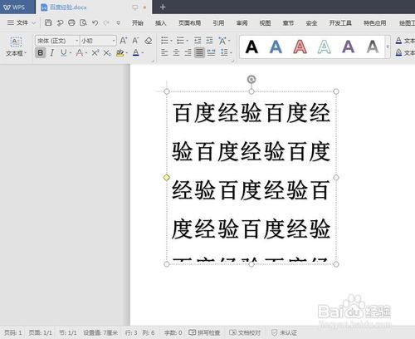Viewport: 415px width, 339px height.
Task: Apply the purple WordArt style
Action: (x=349, y=47)
